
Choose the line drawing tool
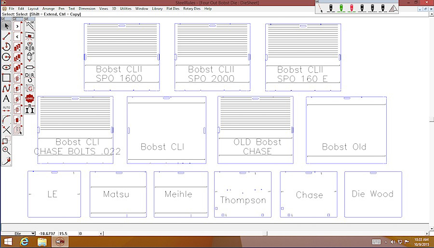(6, 36)
